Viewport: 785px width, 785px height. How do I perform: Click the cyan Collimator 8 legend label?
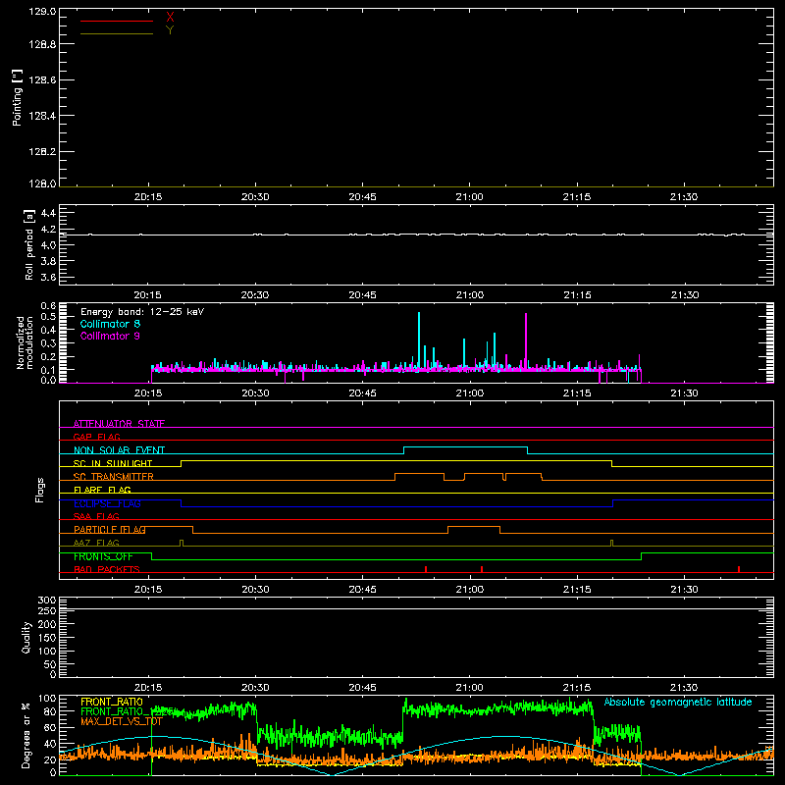coord(110,324)
